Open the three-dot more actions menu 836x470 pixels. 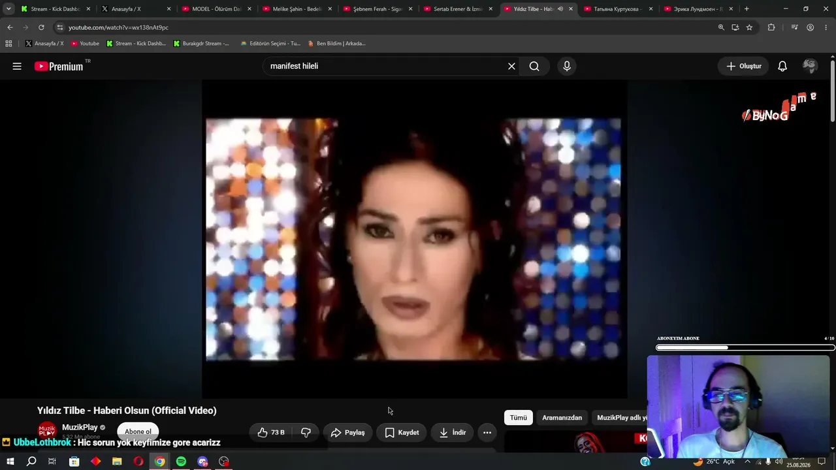(x=487, y=432)
